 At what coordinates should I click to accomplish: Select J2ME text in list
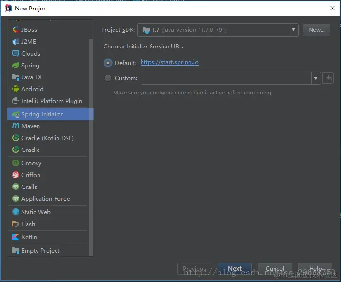pyautogui.click(x=28, y=41)
